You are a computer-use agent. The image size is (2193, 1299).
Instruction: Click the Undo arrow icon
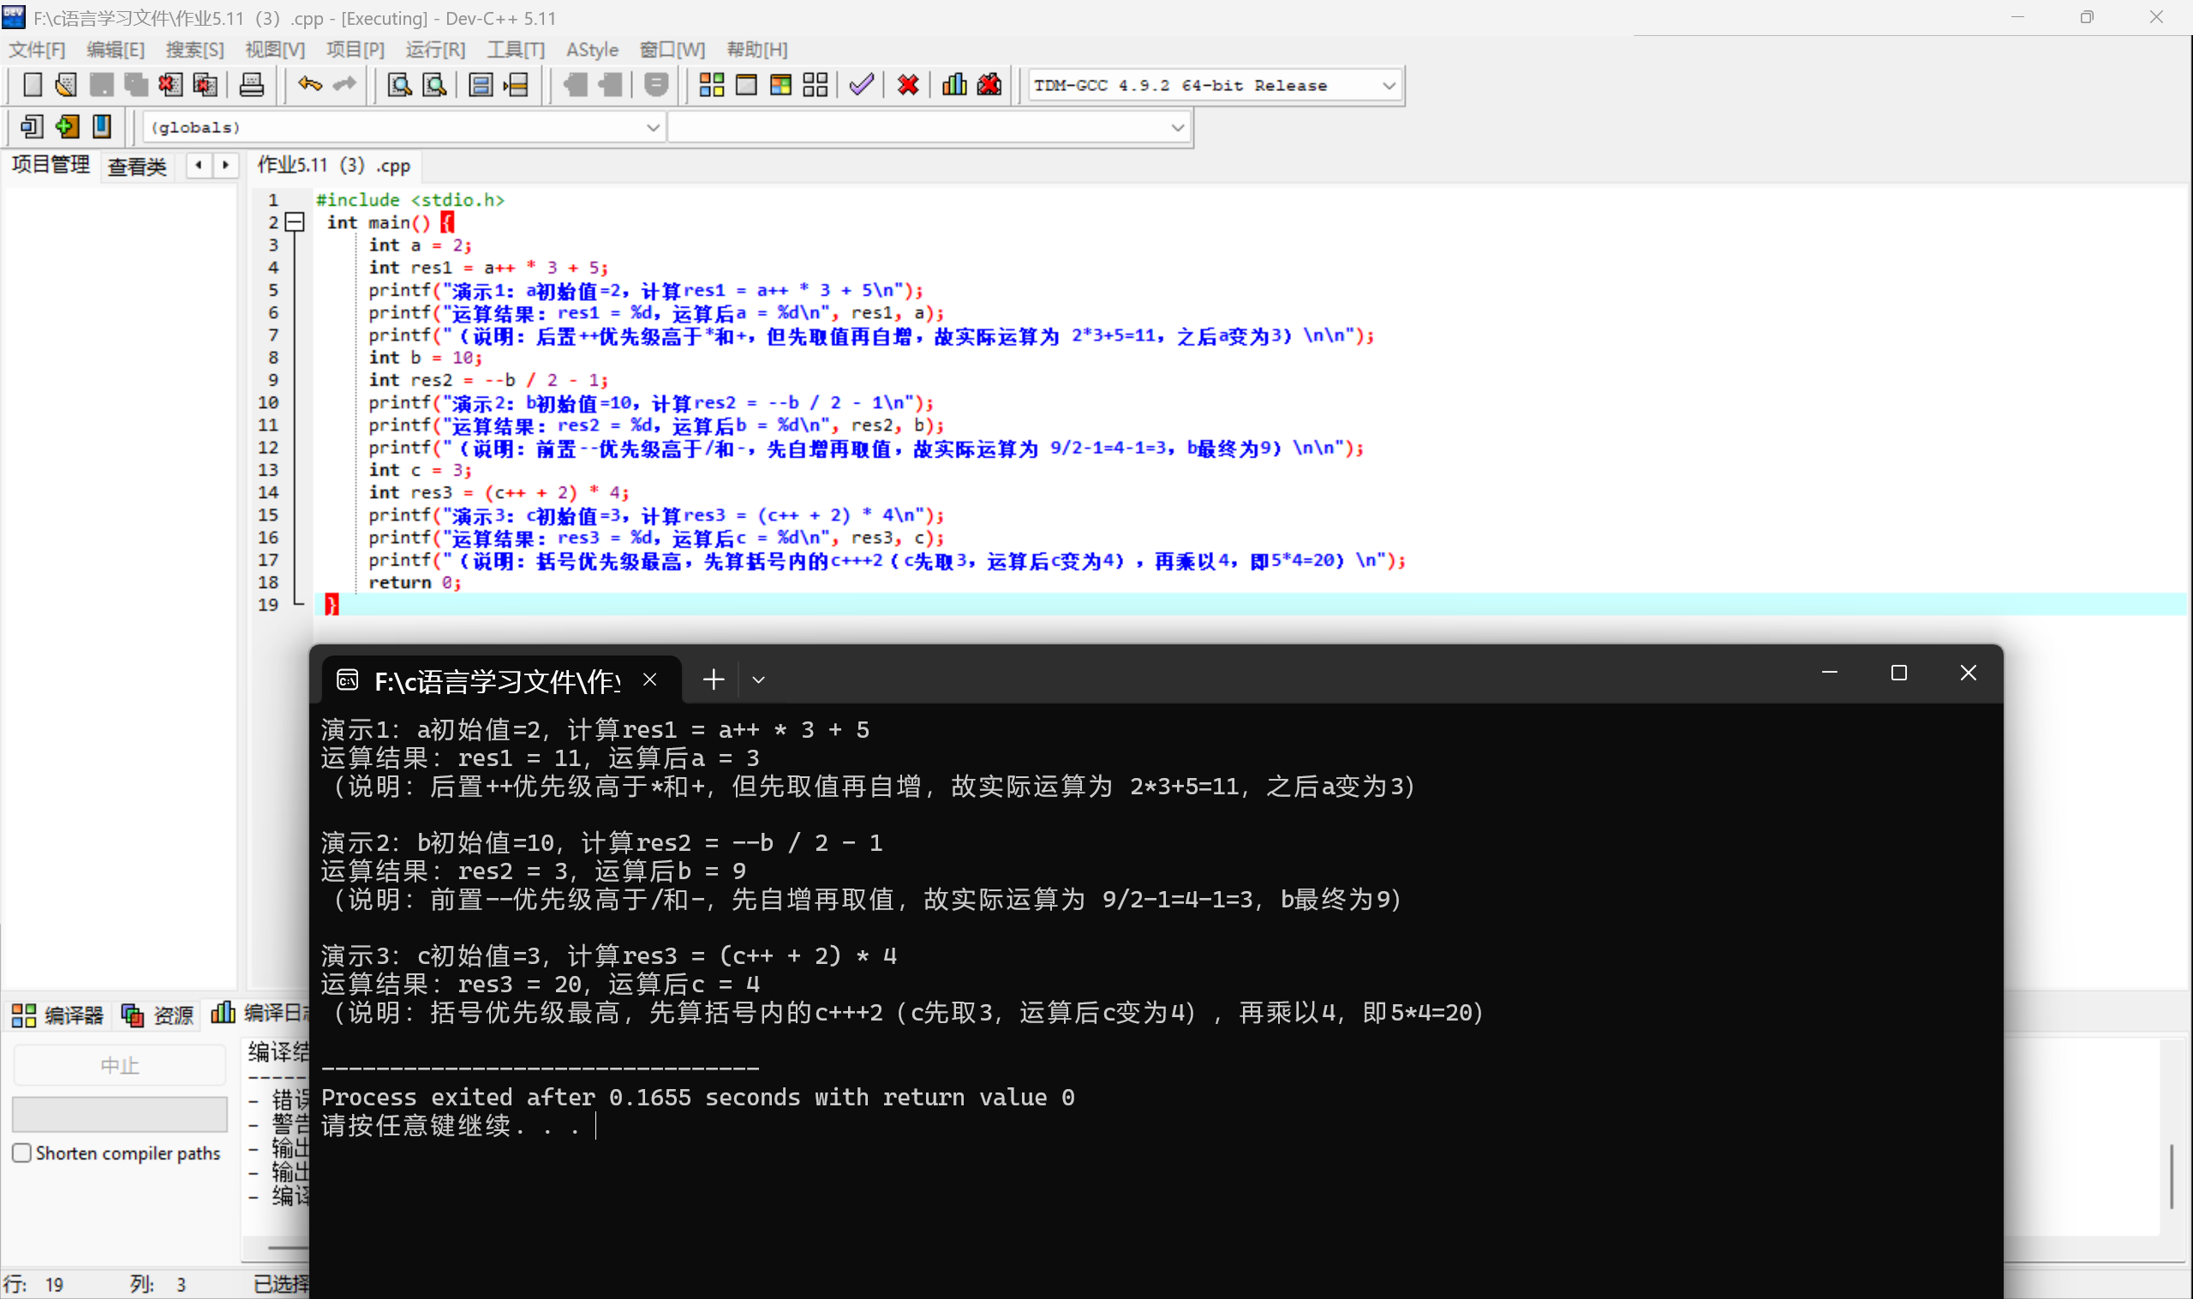310,85
